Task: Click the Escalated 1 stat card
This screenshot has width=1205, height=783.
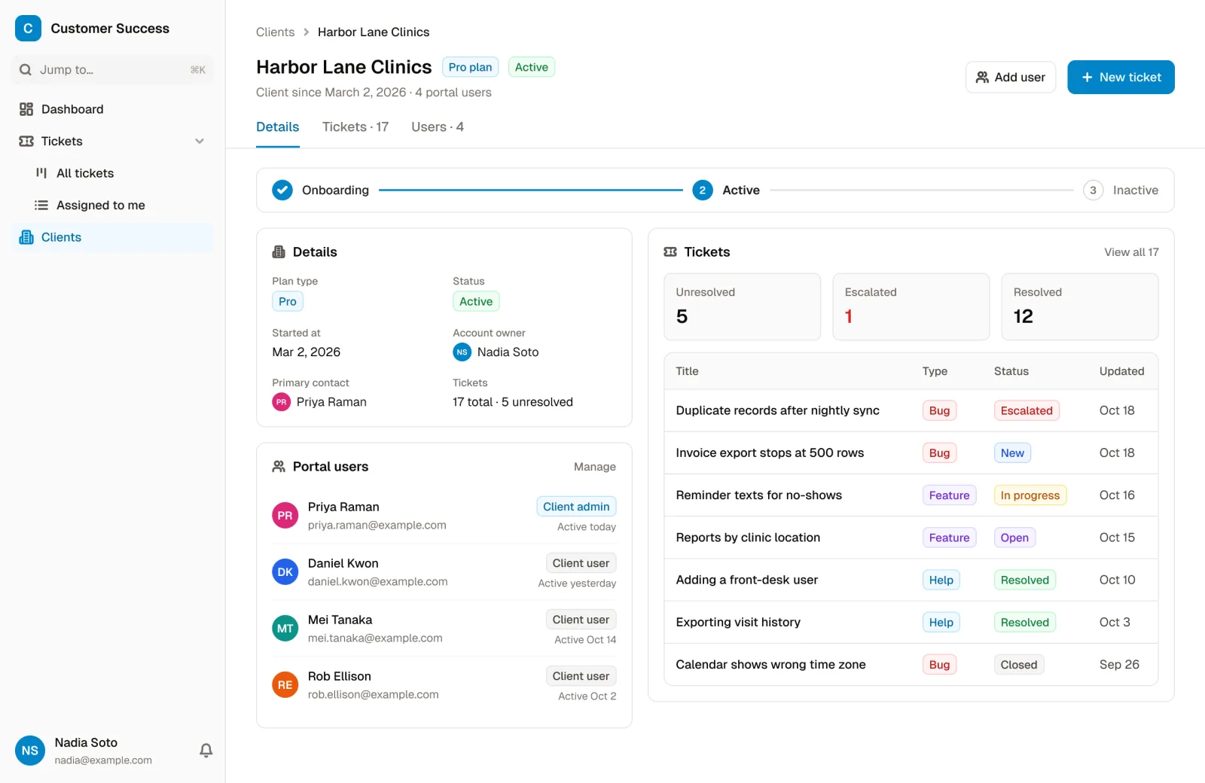Action: tap(911, 306)
